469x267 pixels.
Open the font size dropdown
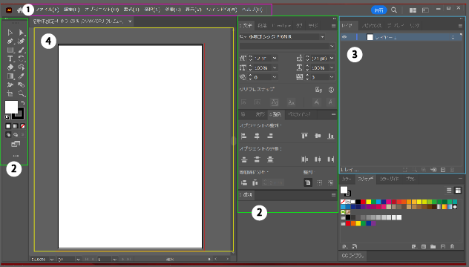(275, 58)
